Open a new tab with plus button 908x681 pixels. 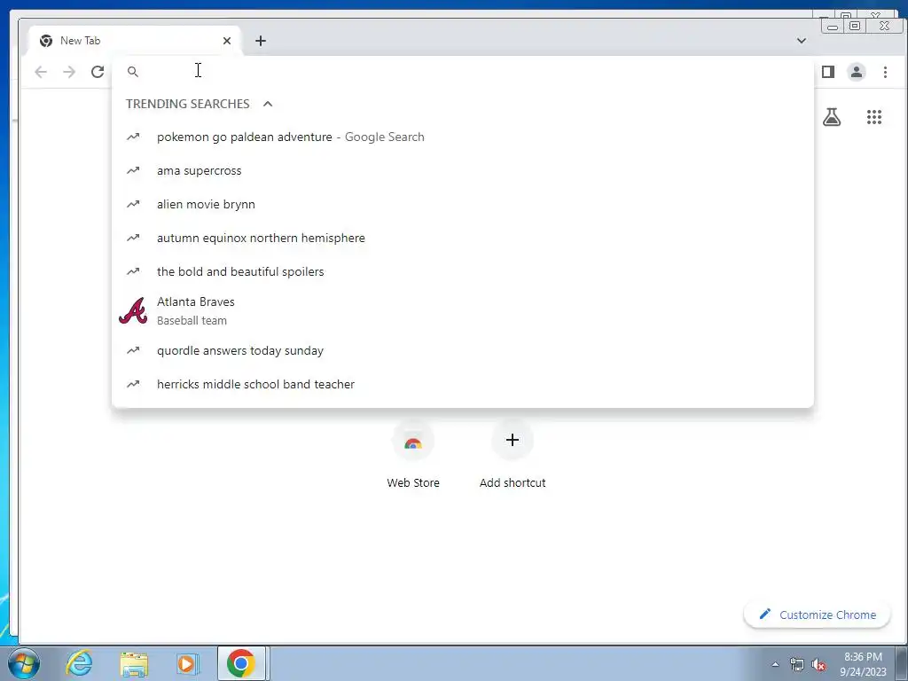pyautogui.click(x=261, y=41)
